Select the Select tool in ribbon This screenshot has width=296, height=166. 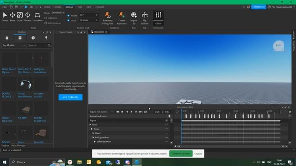coord(5,17)
